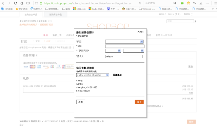The height and width of the screenshot is (130, 217).
Task: Click the orange save button in dialog
Action: (x=139, y=102)
